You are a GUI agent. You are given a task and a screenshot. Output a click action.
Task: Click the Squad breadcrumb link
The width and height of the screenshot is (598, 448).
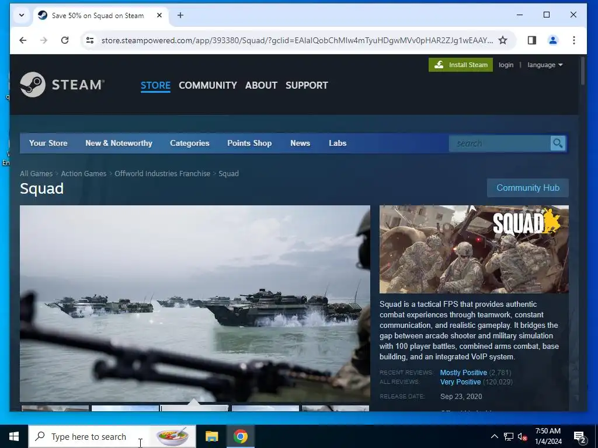pyautogui.click(x=228, y=174)
